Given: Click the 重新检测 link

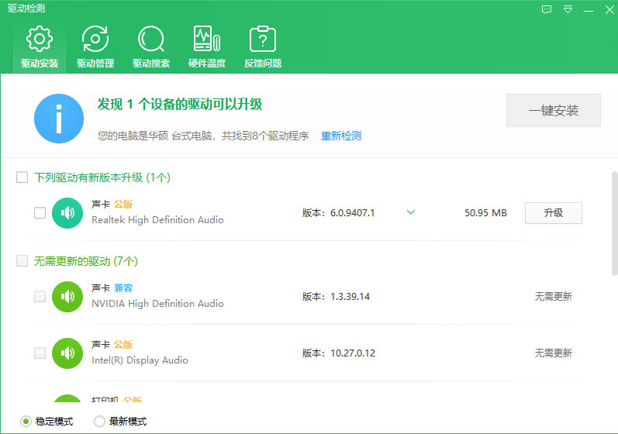Looking at the screenshot, I should pos(341,136).
